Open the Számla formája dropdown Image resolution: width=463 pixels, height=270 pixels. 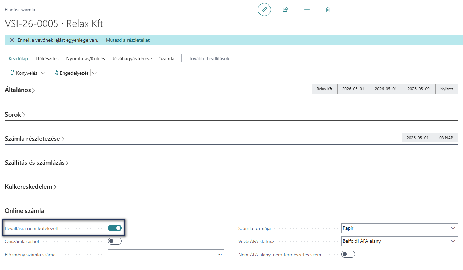pyautogui.click(x=399, y=228)
